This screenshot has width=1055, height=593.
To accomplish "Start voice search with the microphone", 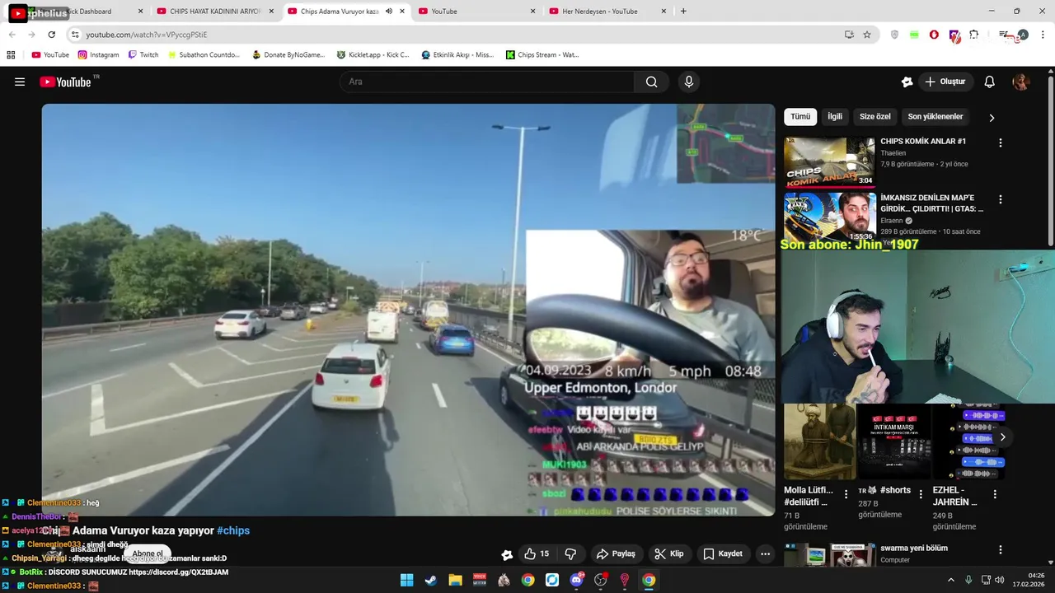I will 689,82.
